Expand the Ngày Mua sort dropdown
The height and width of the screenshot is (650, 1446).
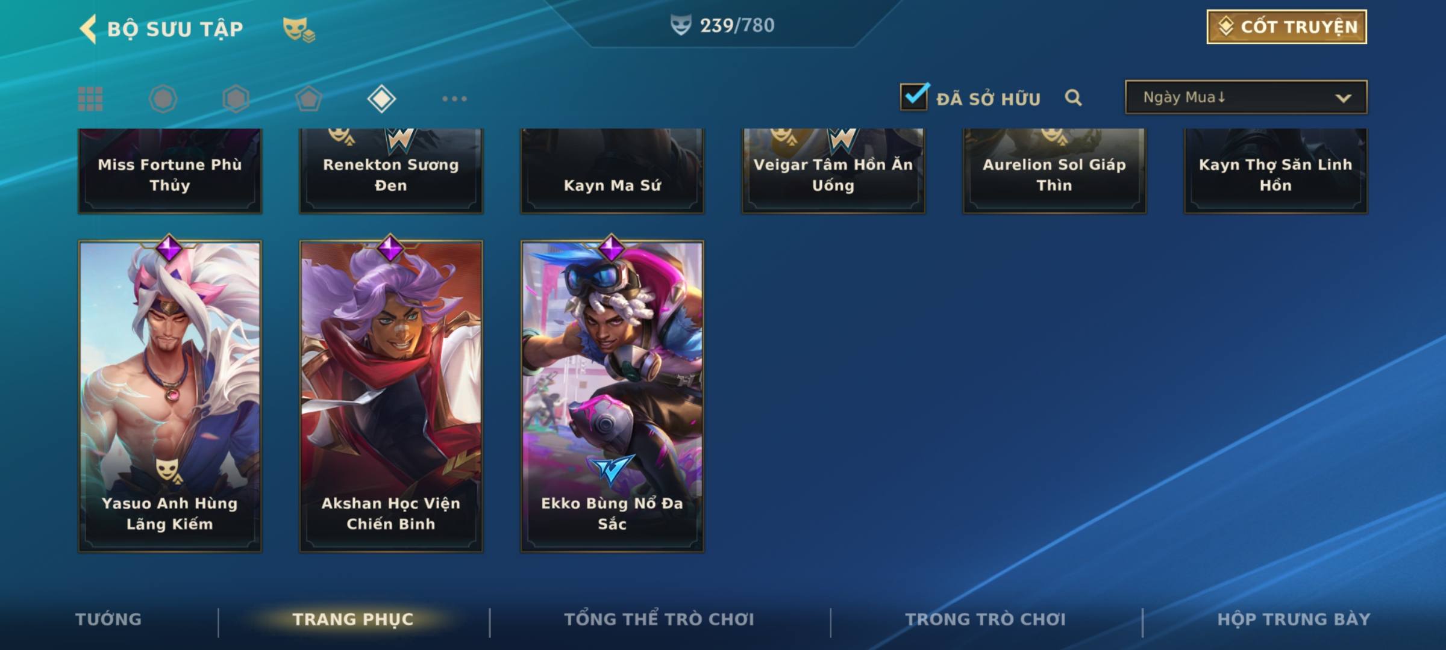coord(1246,97)
